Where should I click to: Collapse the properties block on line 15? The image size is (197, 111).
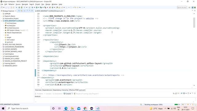click(40, 26)
